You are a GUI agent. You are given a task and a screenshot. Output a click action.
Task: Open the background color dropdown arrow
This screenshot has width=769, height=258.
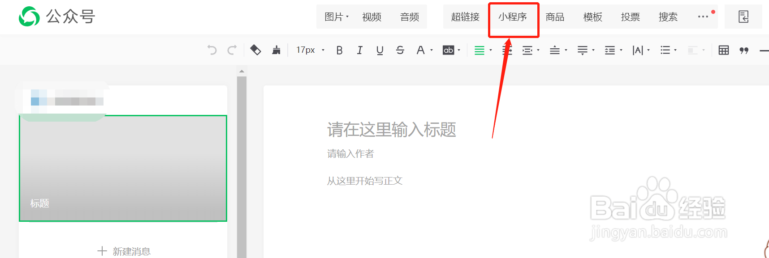point(459,50)
